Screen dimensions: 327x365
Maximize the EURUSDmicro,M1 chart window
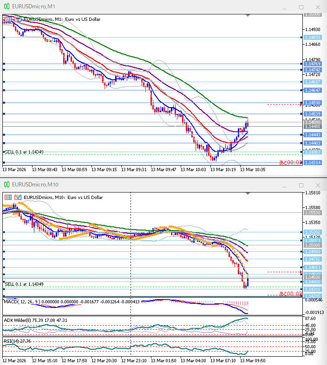pyautogui.click(x=301, y=7)
